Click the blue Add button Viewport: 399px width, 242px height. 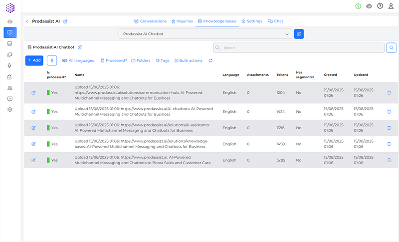pos(34,60)
